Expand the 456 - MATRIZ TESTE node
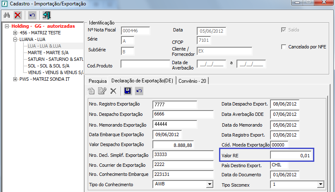The image size is (335, 192). pyautogui.click(x=15, y=33)
